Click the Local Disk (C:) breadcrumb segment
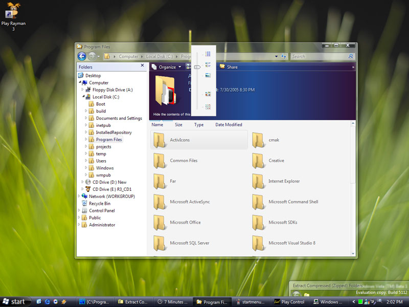 pos(160,56)
